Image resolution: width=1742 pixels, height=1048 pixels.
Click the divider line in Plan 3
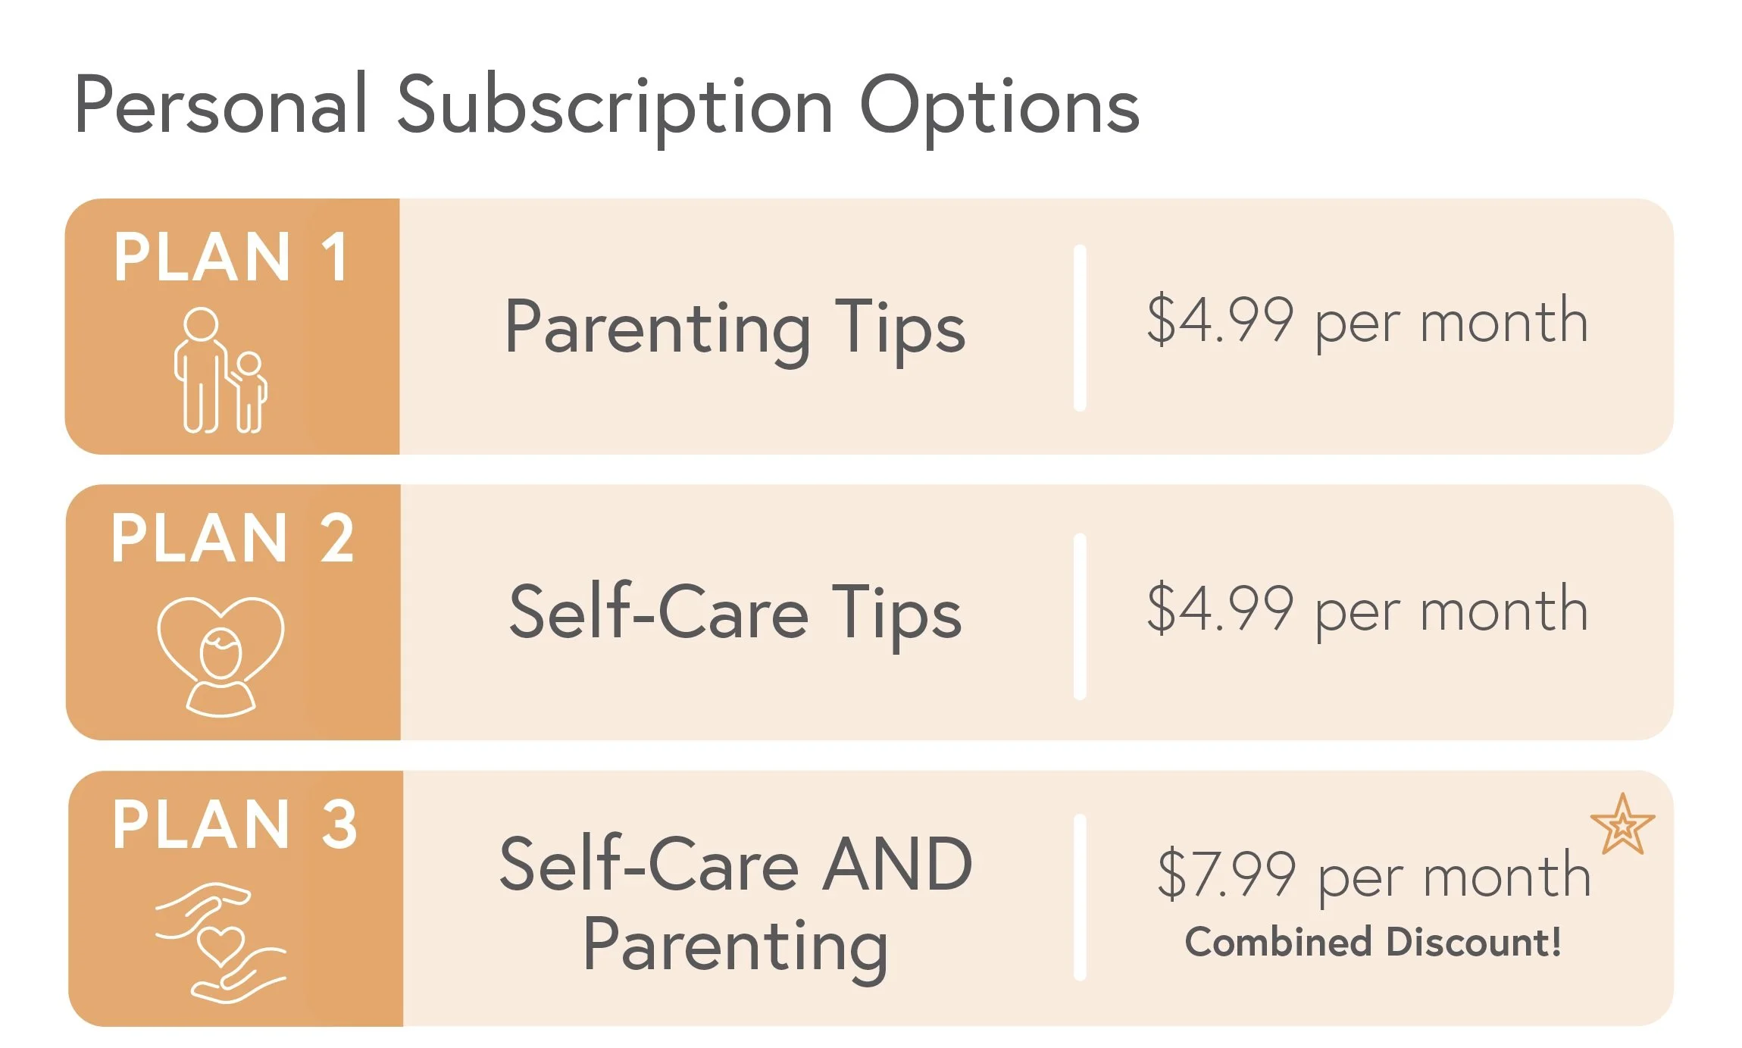click(1080, 897)
